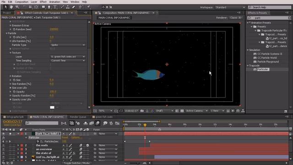Select the Rotation tool
293x165 pixels.
pyautogui.click(x=24, y=7)
